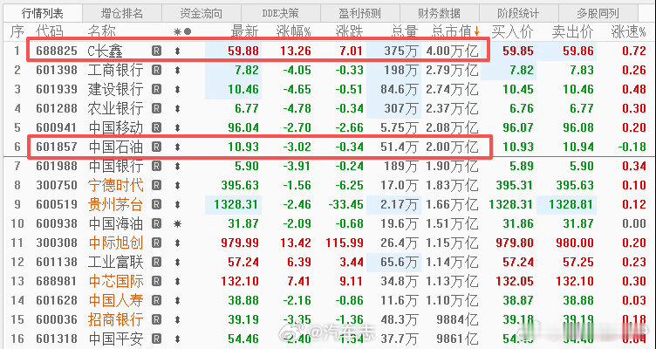Open stock 贵州茅台
Screen dimensions: 656x349
(115, 204)
